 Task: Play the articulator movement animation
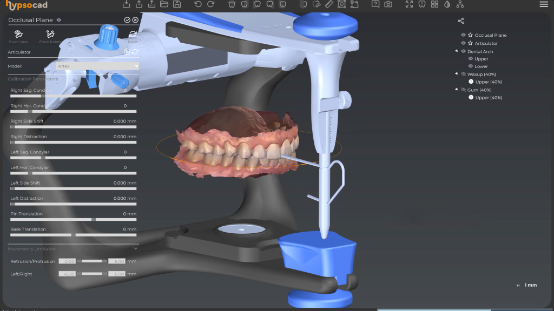pos(127,52)
